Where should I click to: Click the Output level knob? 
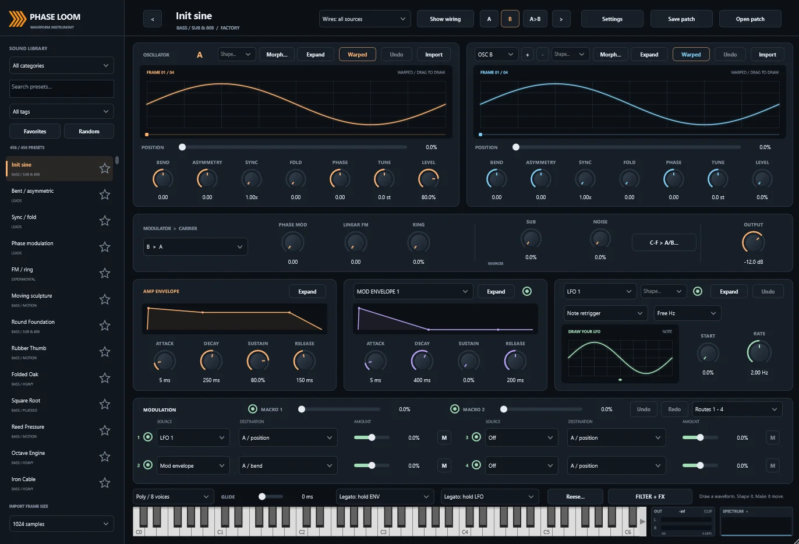click(753, 242)
